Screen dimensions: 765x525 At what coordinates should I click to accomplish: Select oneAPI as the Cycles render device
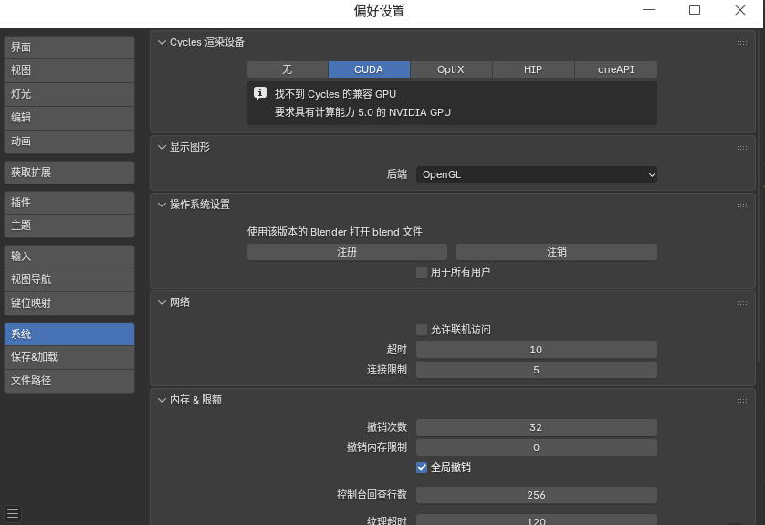point(615,69)
